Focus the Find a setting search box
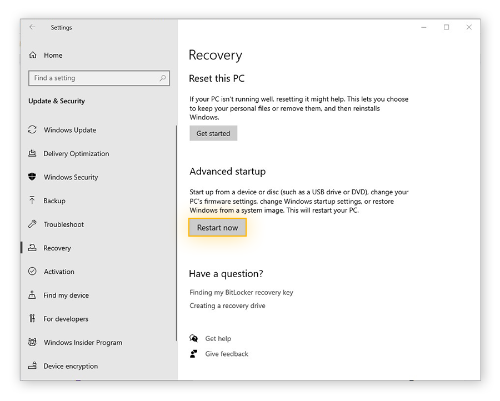This screenshot has width=500, height=401. tap(92, 78)
